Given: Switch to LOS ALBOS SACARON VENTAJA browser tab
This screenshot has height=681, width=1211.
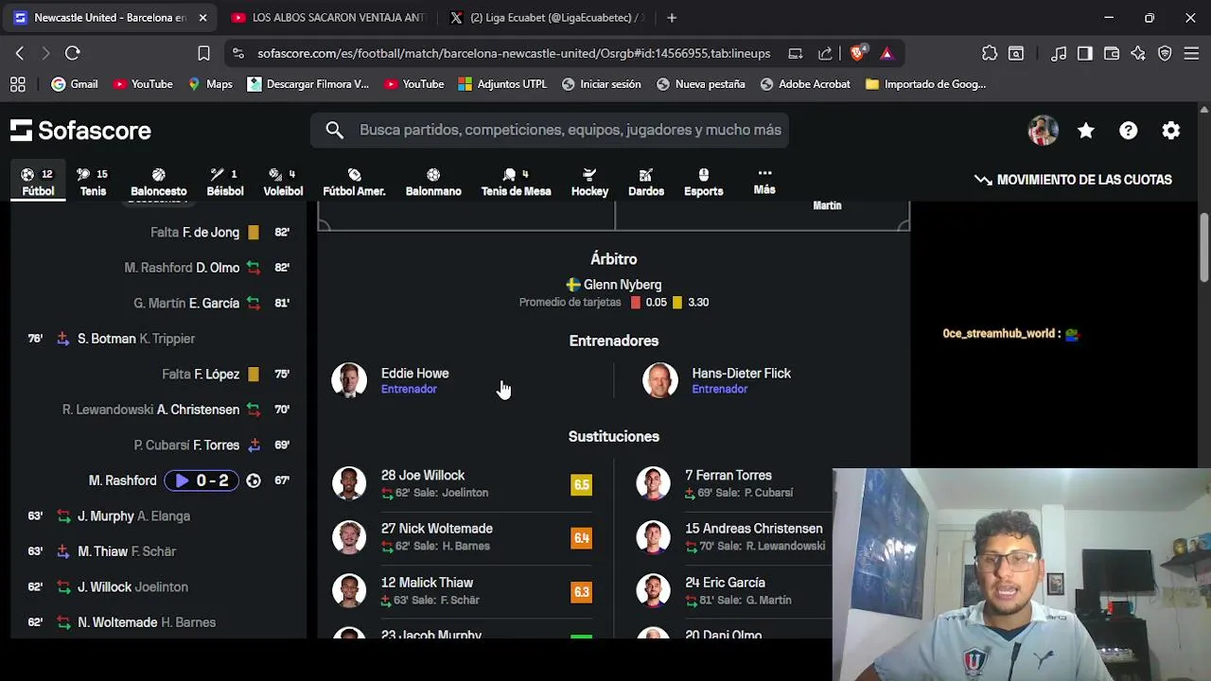Looking at the screenshot, I should pos(328,17).
